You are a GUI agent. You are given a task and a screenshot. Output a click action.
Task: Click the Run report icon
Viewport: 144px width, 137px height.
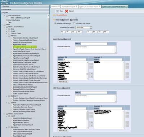(x=58, y=11)
